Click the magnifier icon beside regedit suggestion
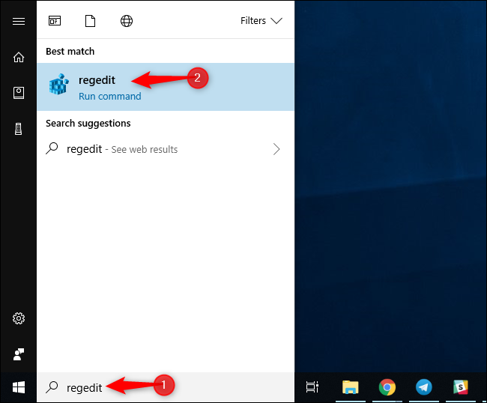487x403 pixels. (x=52, y=148)
